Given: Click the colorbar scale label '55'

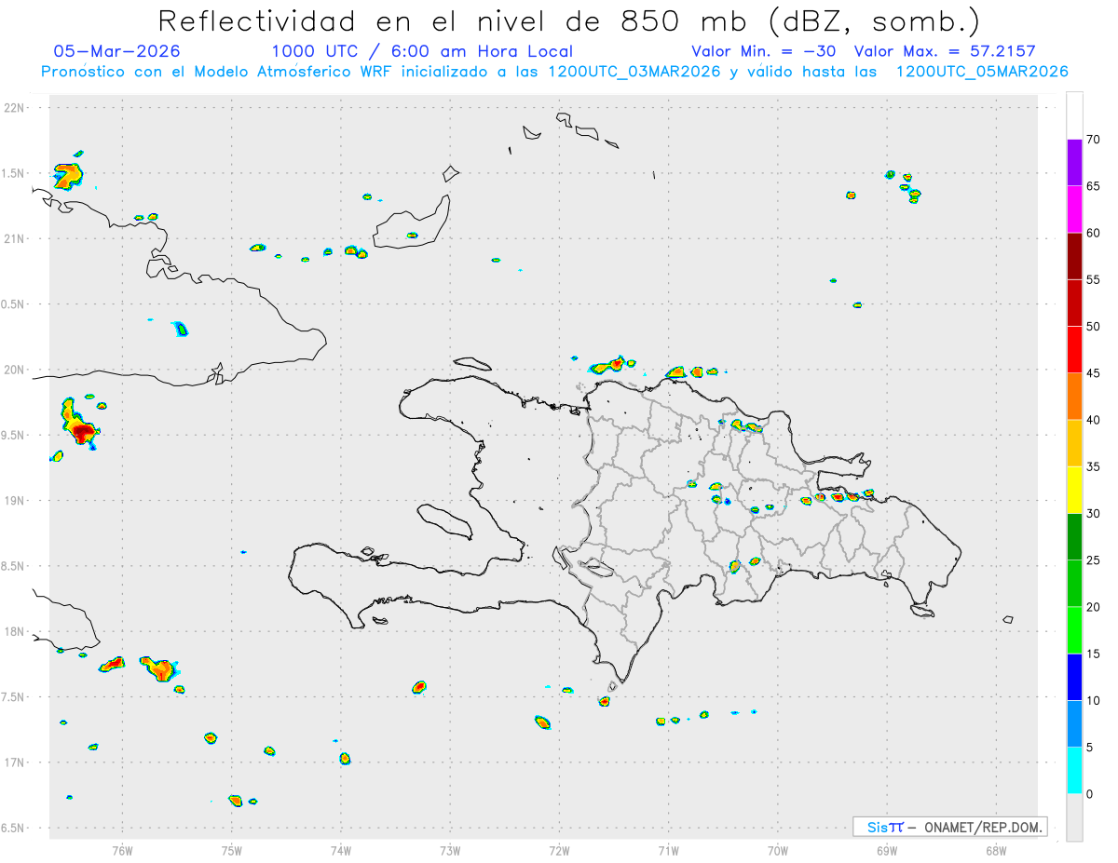Looking at the screenshot, I should pos(1093,280).
